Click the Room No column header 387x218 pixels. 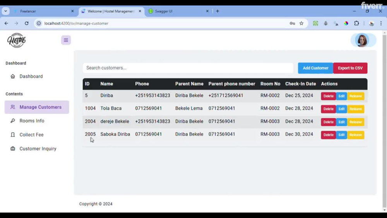[270, 84]
